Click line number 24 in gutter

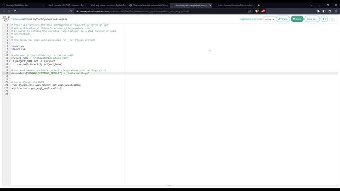(x=7, y=94)
